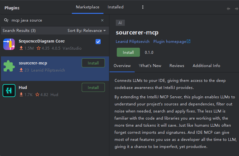Viewport: 239px width, 156px height.
Task: Open the Leanid Piliptsevich vendor link
Action: (x=133, y=42)
